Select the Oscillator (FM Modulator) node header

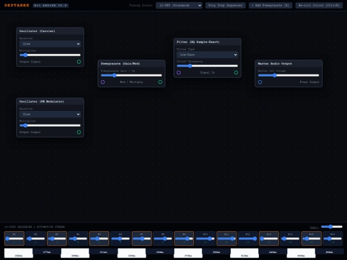(50, 101)
